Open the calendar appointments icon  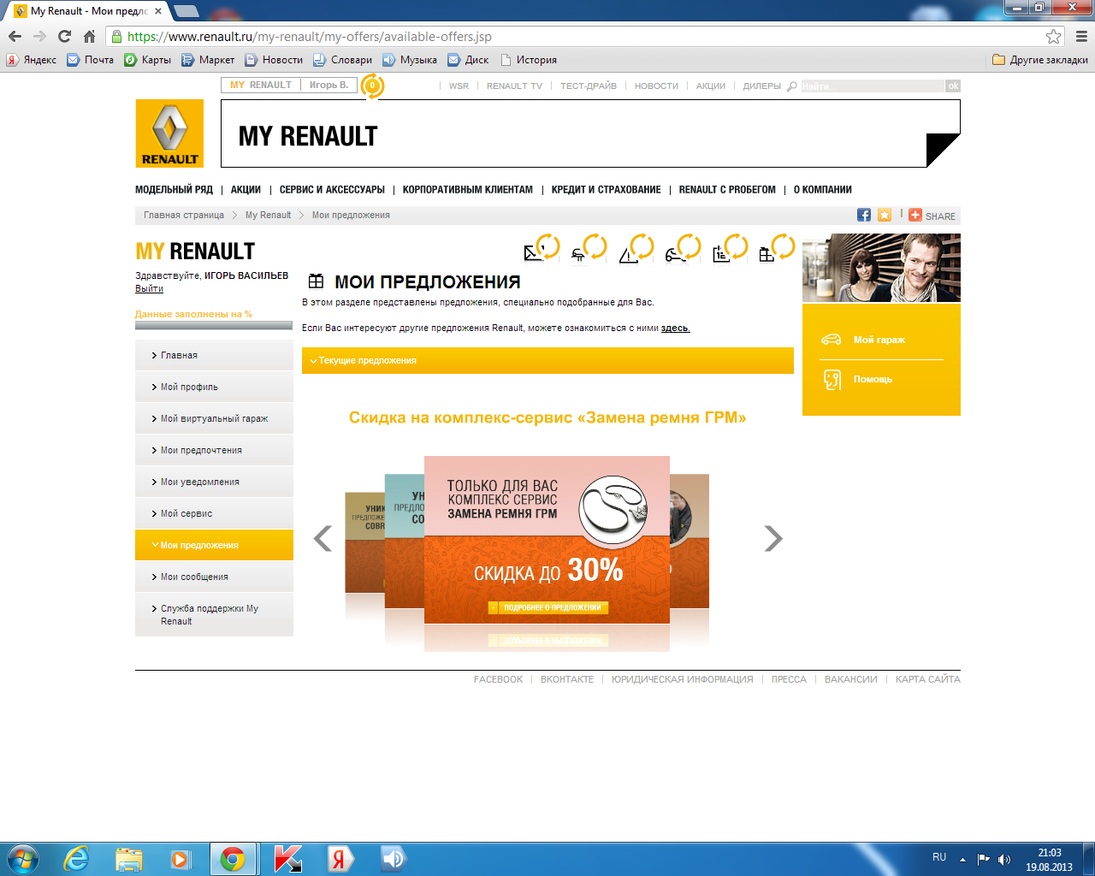pyautogui.click(x=721, y=253)
